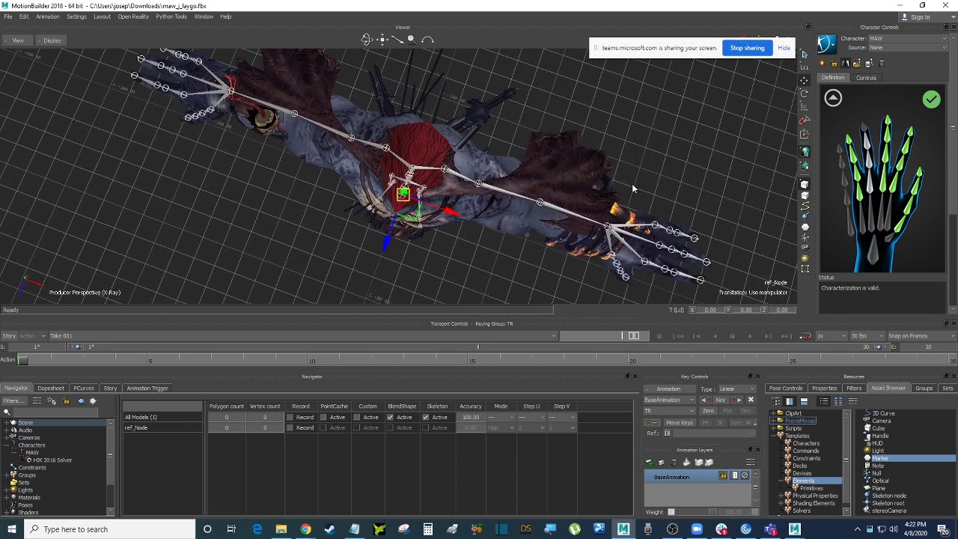This screenshot has width=958, height=539.
Task: Open the Pose Controls tab
Action: tap(786, 389)
